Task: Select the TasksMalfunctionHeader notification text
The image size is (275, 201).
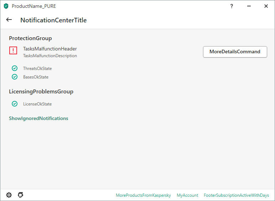Action: click(x=50, y=49)
